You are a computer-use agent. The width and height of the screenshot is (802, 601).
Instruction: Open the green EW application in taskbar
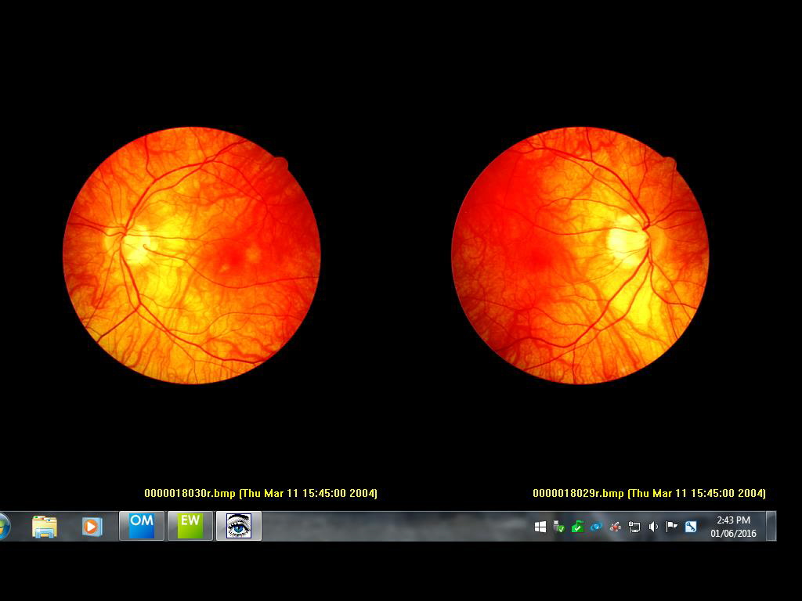coord(190,526)
